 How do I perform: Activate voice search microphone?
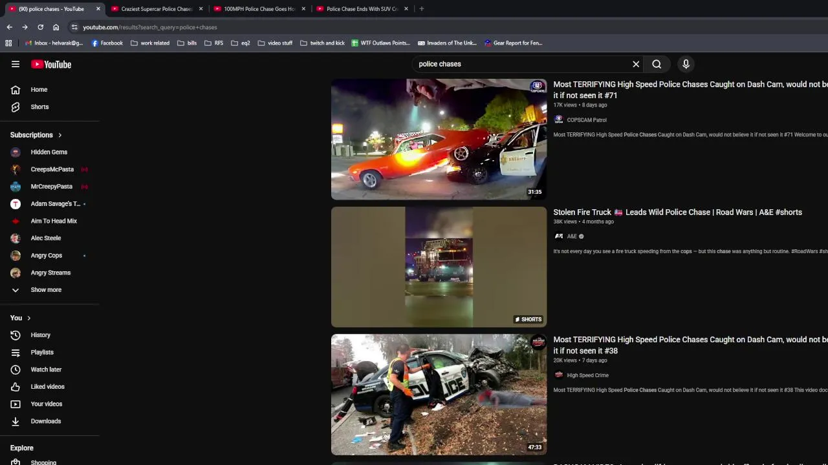tap(686, 64)
